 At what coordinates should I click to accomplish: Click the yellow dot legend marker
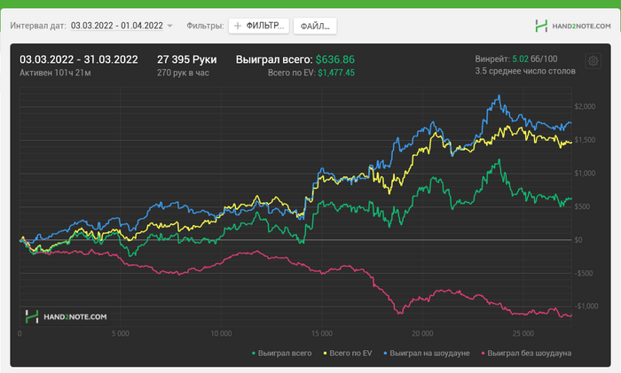pos(326,354)
